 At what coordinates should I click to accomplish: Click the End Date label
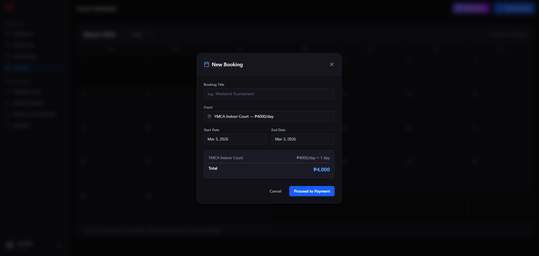pyautogui.click(x=278, y=130)
